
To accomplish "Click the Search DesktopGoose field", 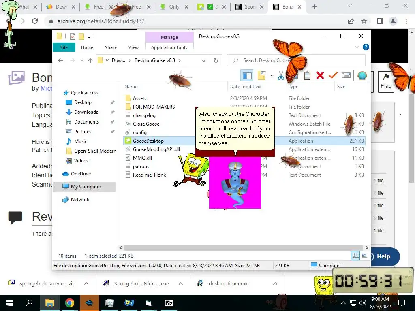I will click(296, 61).
